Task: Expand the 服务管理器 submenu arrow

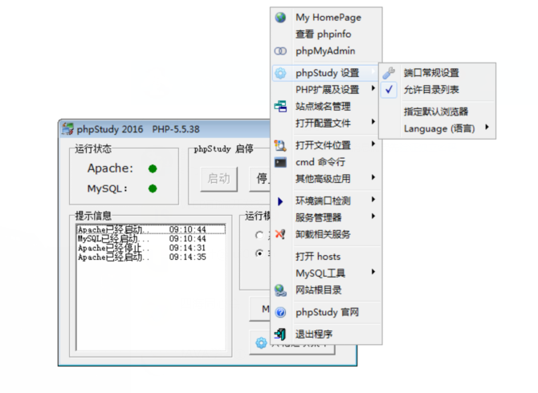Action: [x=373, y=217]
